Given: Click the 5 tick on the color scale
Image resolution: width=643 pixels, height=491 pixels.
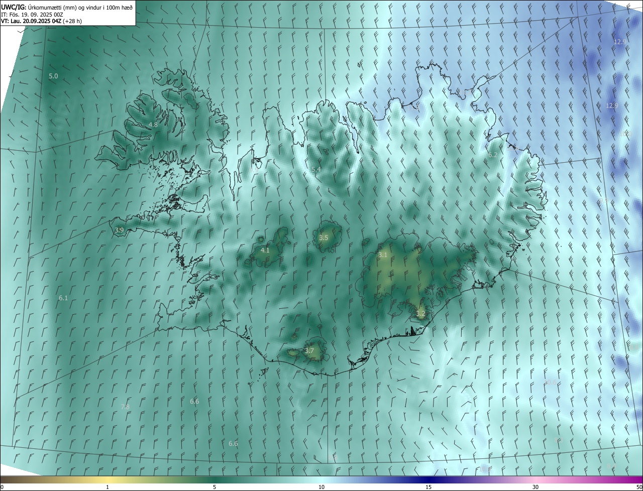Looking at the screenshot, I should pyautogui.click(x=215, y=487).
